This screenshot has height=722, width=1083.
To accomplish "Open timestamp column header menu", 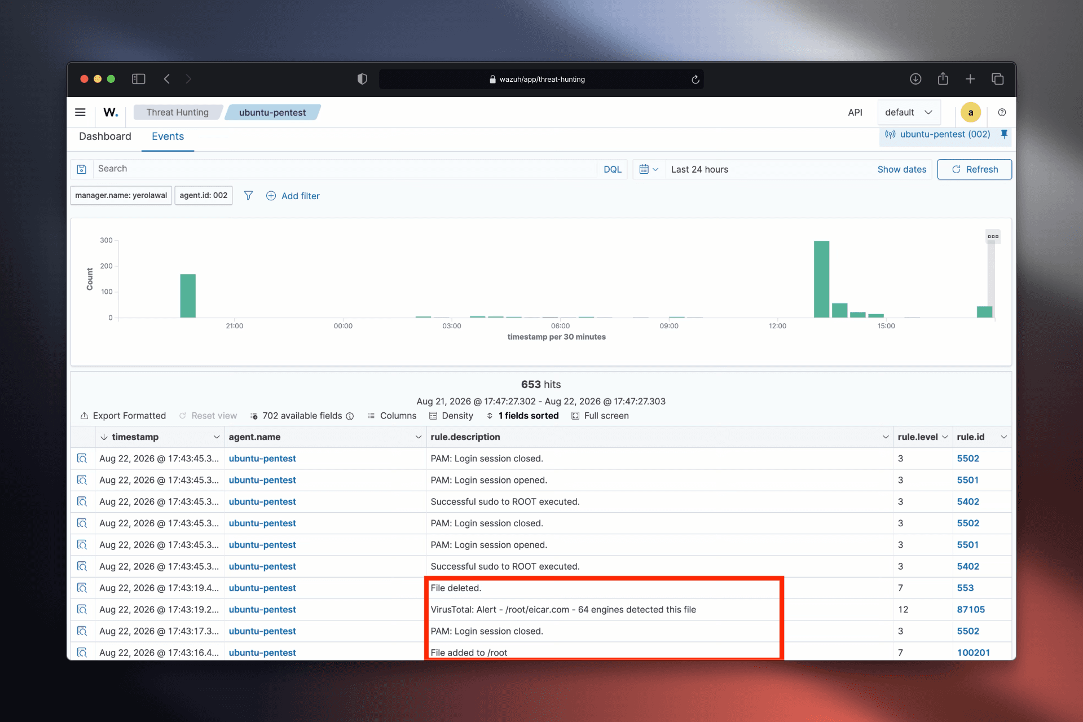I will [x=216, y=437].
